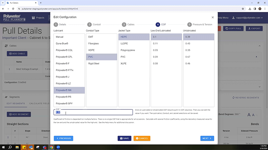This screenshot has height=150, width=268.
Task: Open Windows Start menu
Action: point(3,147)
